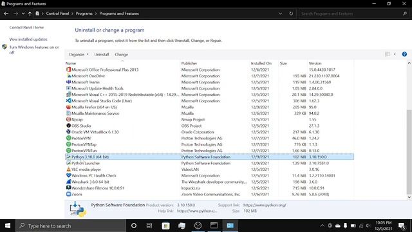Select the Windows PC Health Check icon
This screenshot has height=232, width=412.
(x=68, y=175)
